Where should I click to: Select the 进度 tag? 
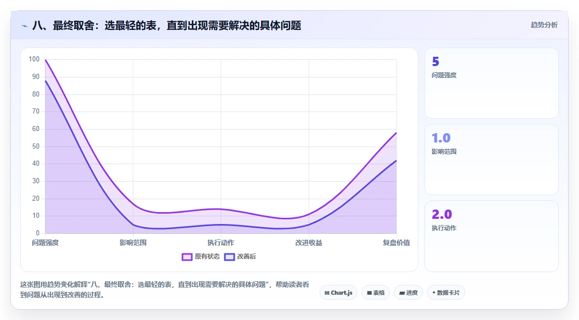(408, 293)
